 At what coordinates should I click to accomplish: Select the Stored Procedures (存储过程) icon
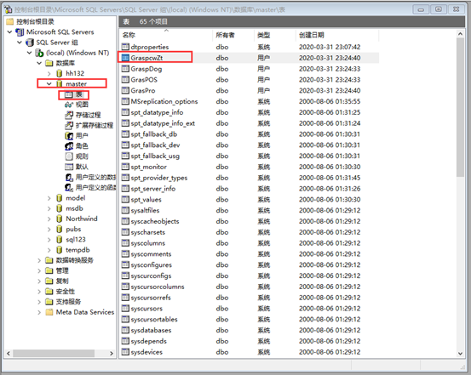[69, 115]
